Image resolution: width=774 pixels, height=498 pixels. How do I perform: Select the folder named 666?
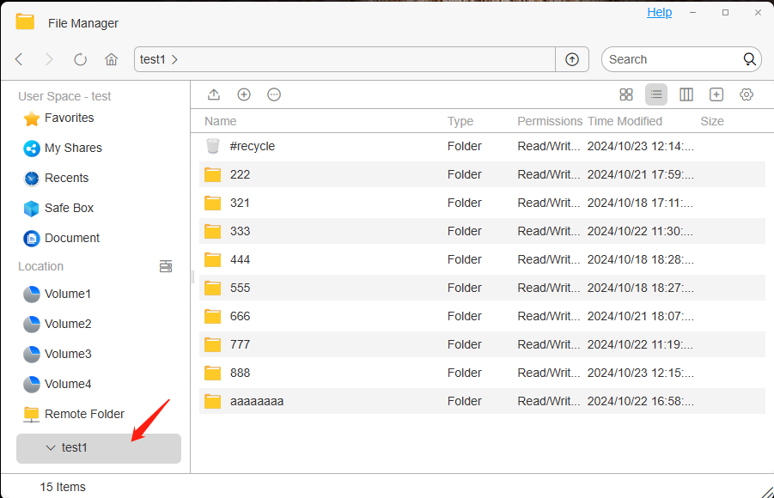click(x=482, y=316)
